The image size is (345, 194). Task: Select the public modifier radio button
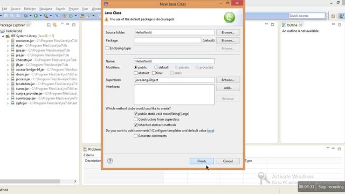coord(135,67)
